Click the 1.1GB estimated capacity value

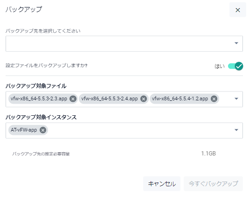[x=208, y=154]
